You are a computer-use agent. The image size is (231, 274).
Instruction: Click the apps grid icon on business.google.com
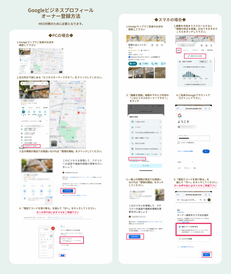coord(205,200)
